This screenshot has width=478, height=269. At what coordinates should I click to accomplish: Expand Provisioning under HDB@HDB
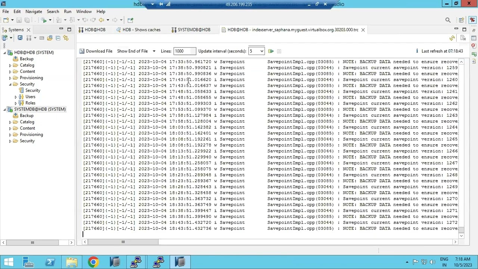(10, 78)
